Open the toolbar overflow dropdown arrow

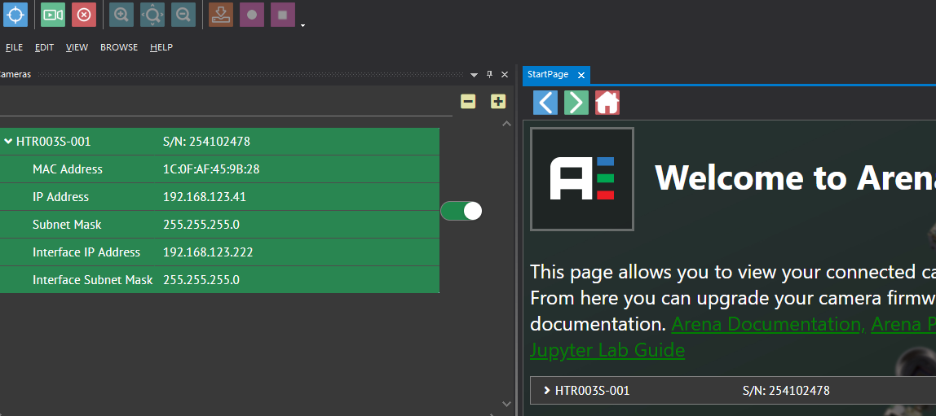tap(303, 25)
